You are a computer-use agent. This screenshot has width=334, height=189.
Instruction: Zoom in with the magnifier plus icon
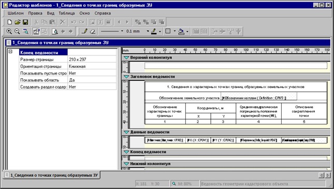(9, 32)
